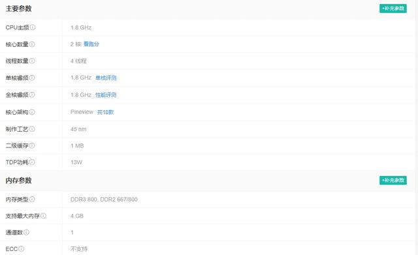This screenshot has width=418, height=255.
Task: Open the 性能评测 link
Action: tap(106, 95)
